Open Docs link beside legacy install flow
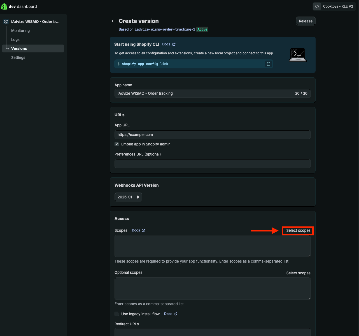Viewport: 359px width, 336px height. [171, 314]
